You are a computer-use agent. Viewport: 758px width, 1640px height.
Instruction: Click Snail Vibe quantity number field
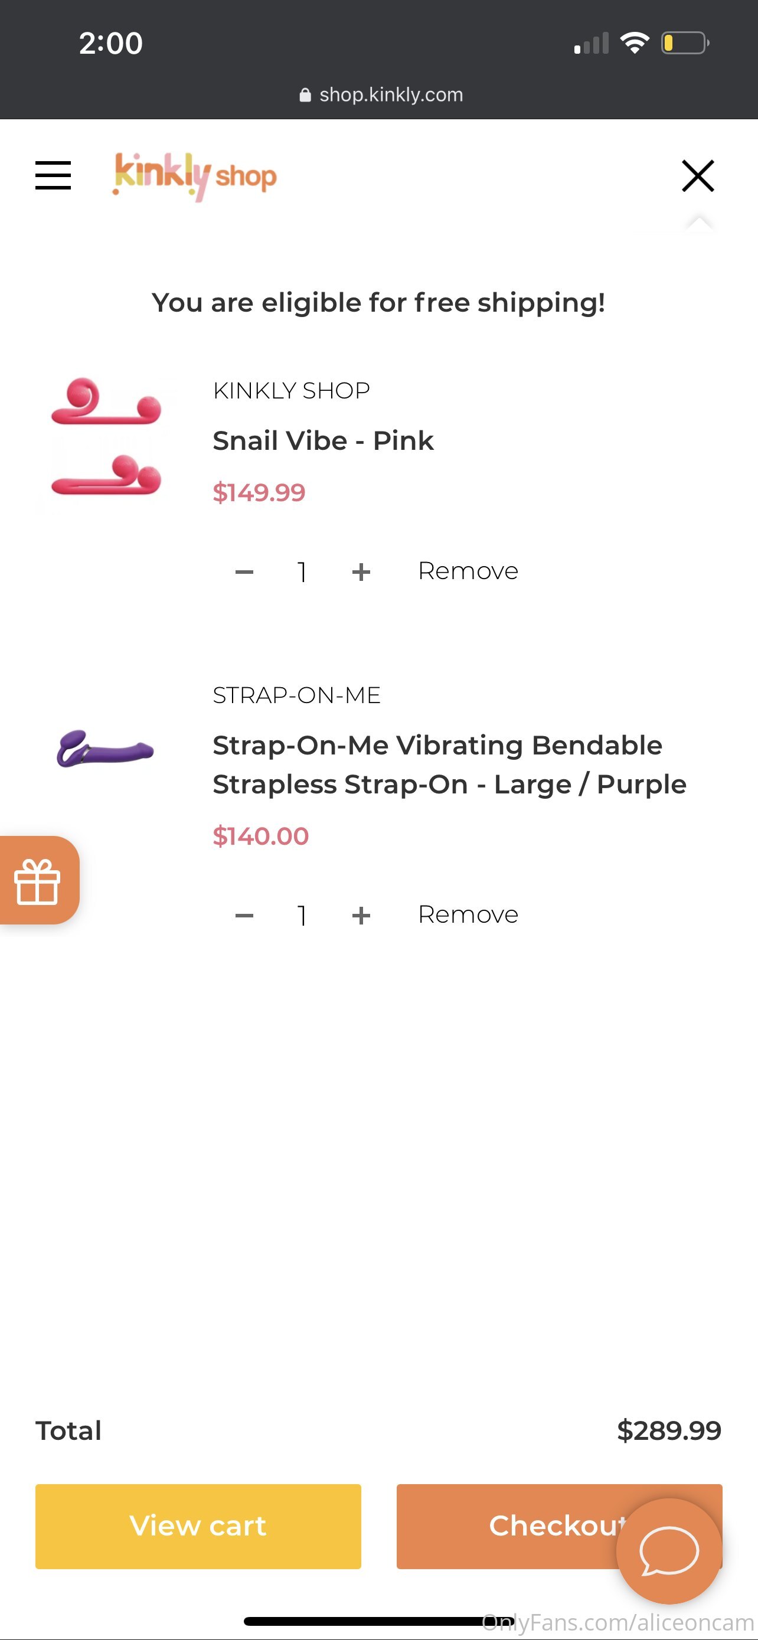[x=302, y=571]
